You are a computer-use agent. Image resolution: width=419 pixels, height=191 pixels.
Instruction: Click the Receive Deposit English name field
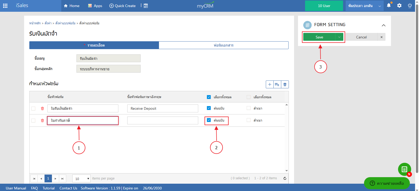pos(162,108)
